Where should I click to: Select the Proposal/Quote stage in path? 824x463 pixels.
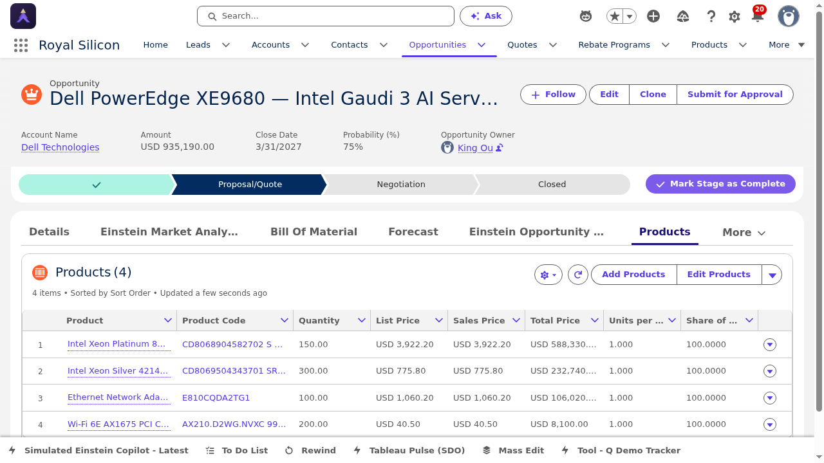pyautogui.click(x=250, y=185)
